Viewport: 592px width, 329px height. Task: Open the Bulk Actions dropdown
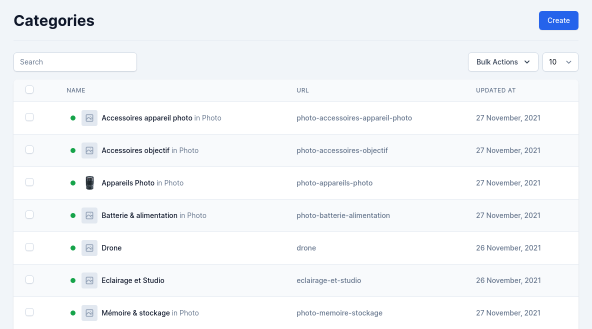tap(503, 62)
